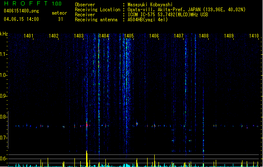Click the meteor count 31
263x167 pixels.
coord(61,19)
